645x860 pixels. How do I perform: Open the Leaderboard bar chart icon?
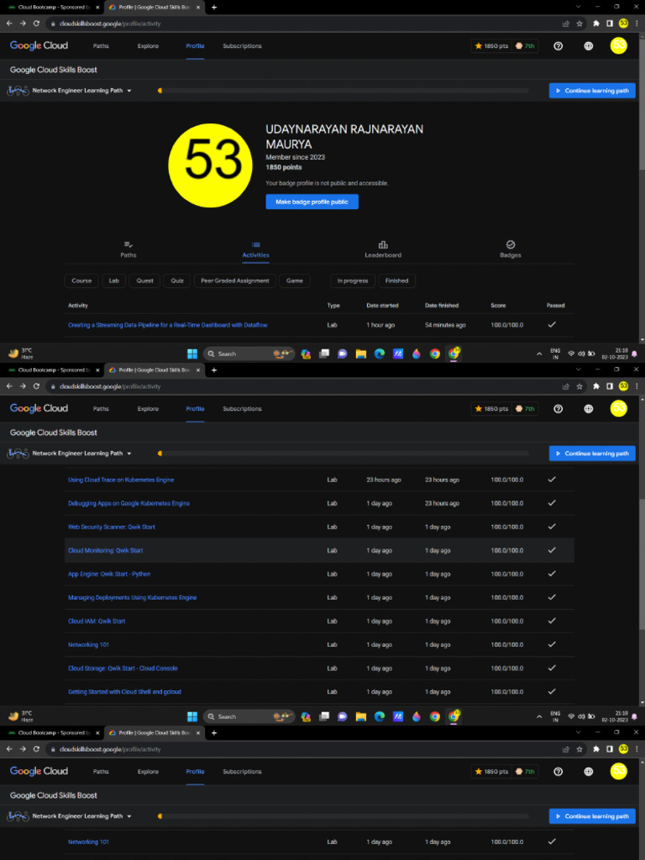click(x=383, y=244)
